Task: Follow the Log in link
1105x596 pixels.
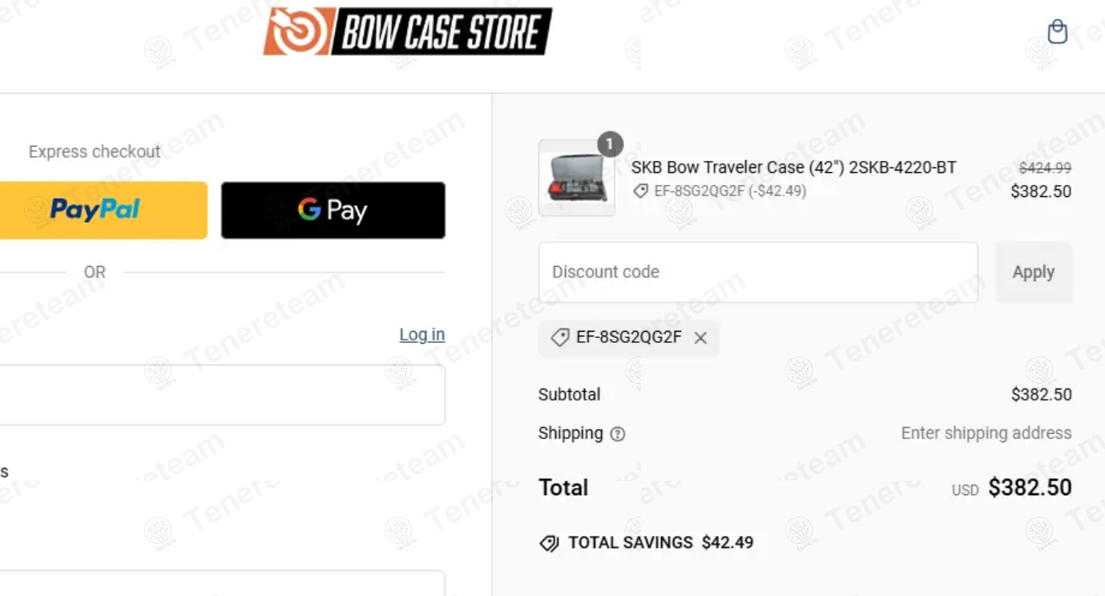Action: 421,335
